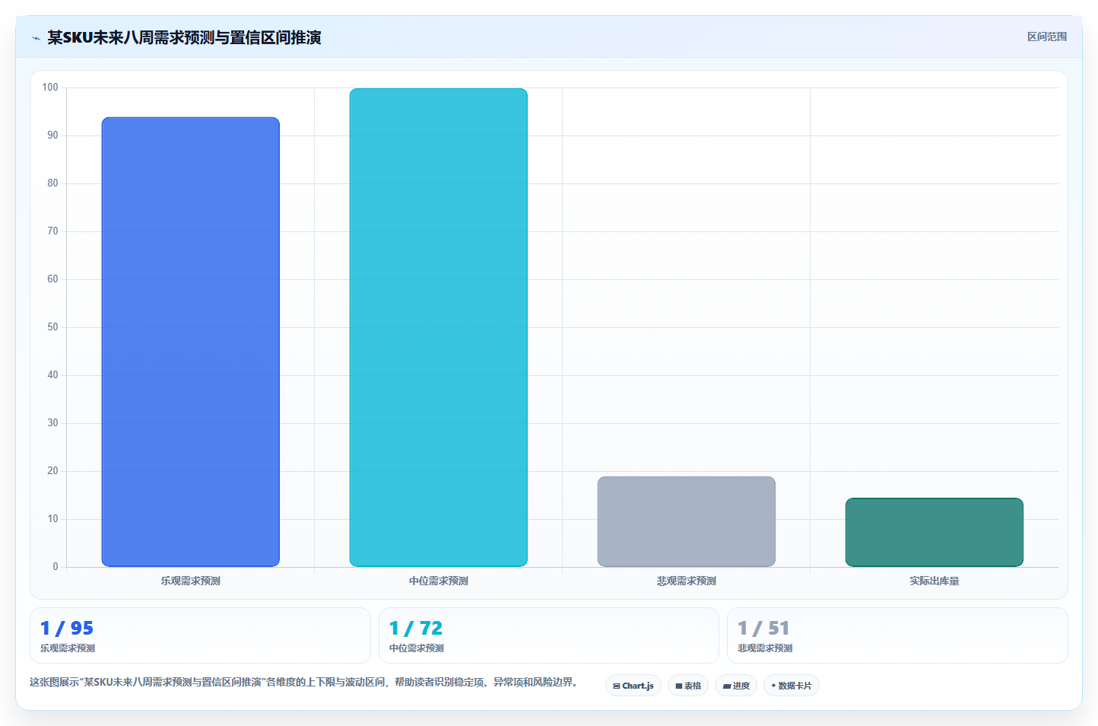Click the y-axis value 100

[50, 88]
